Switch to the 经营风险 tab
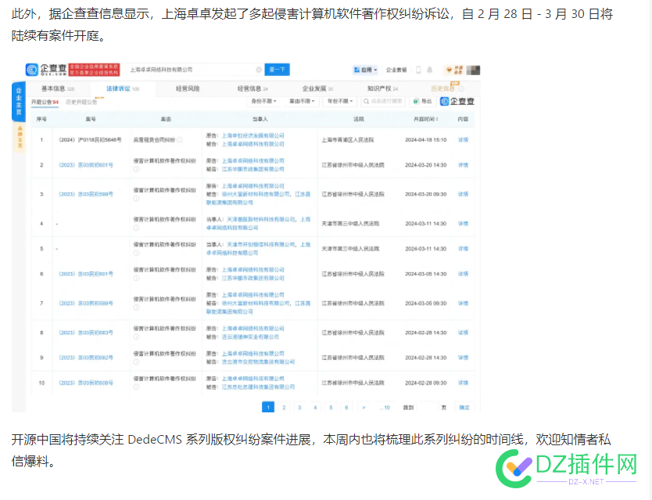This screenshot has height=500, width=652. 188,88
